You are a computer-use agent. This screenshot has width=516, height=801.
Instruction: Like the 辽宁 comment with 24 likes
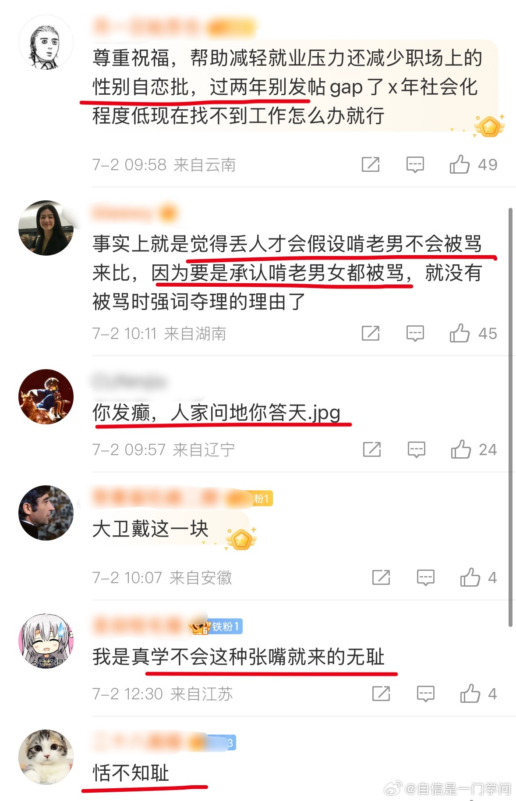click(461, 449)
